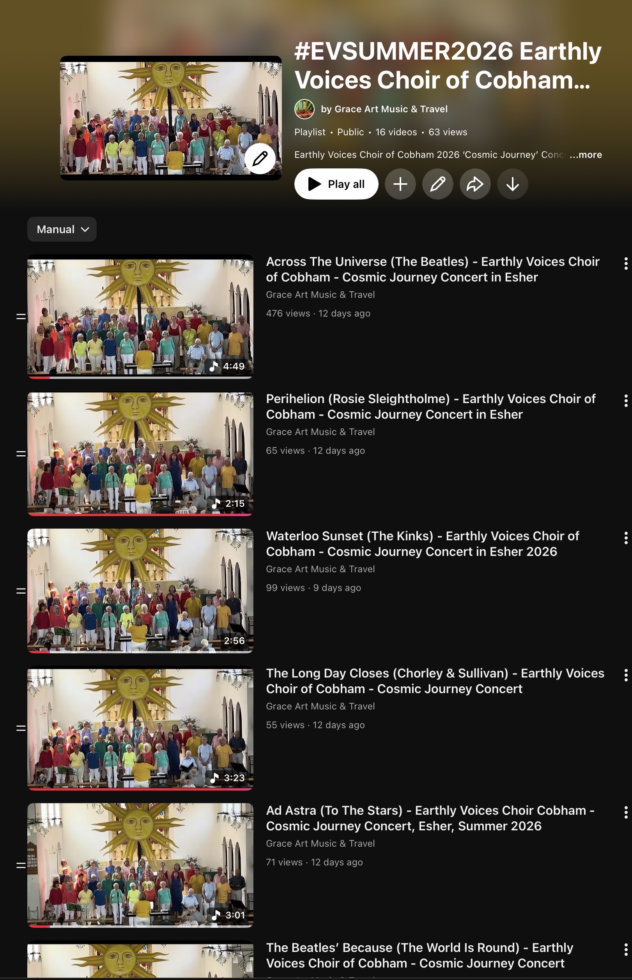Screen dimensions: 632x980
Task: Expand description with ...more
Action: 586,155
